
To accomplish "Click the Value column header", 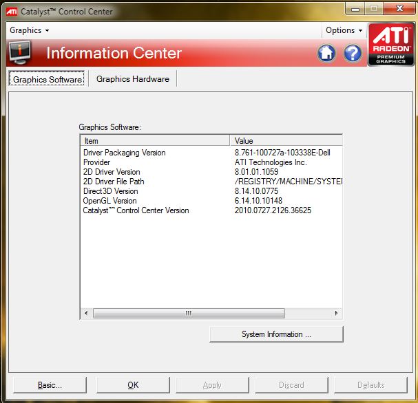I will point(286,140).
